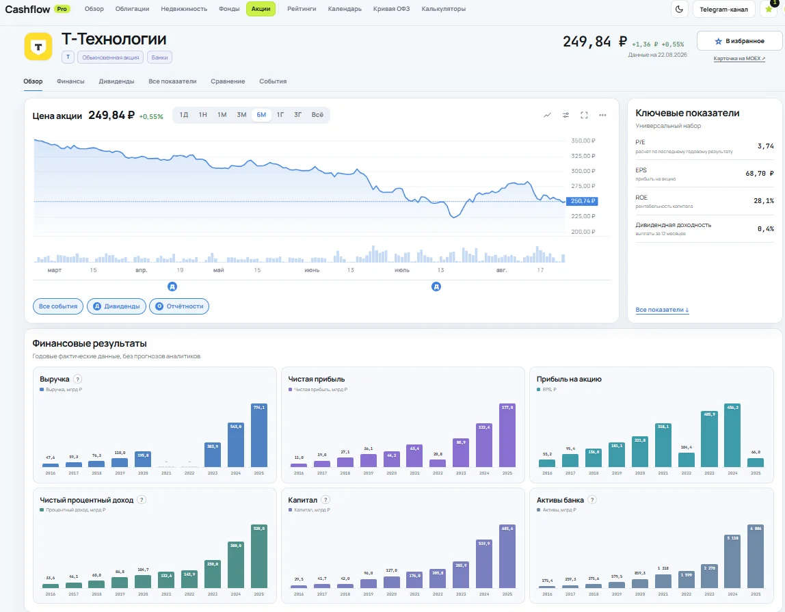The width and height of the screenshot is (785, 612).
Task: Click Дивидендная доходность value 0,4%
Action: [x=765, y=229]
